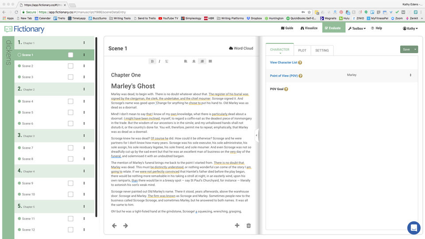Open the dickens manuscript side label

[x=8, y=53]
